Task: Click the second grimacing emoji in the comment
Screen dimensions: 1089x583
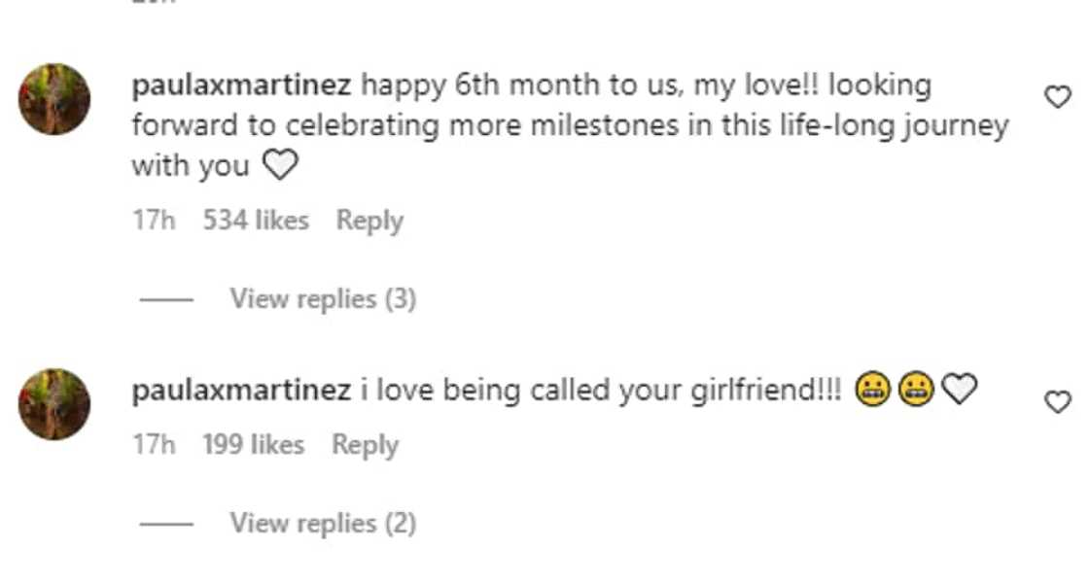Action: 915,391
